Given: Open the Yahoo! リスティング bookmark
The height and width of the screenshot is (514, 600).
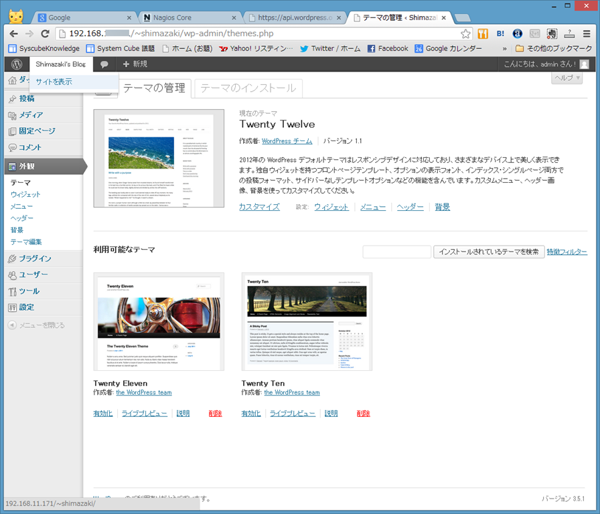Looking at the screenshot, I should [256, 49].
